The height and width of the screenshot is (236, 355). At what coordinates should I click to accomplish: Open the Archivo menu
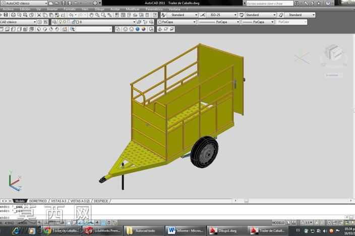coord(8,9)
